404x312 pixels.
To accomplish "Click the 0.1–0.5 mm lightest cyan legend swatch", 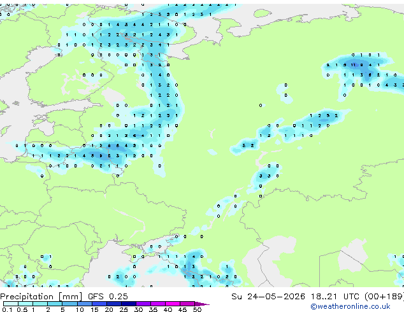I will point(11,304).
